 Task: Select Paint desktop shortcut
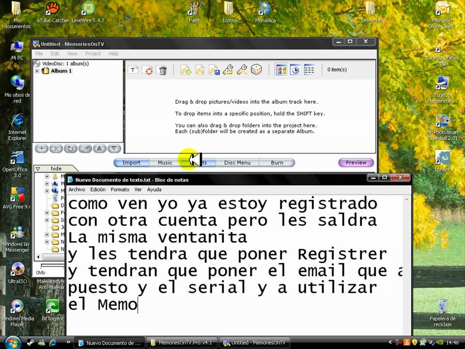pyautogui.click(x=194, y=13)
